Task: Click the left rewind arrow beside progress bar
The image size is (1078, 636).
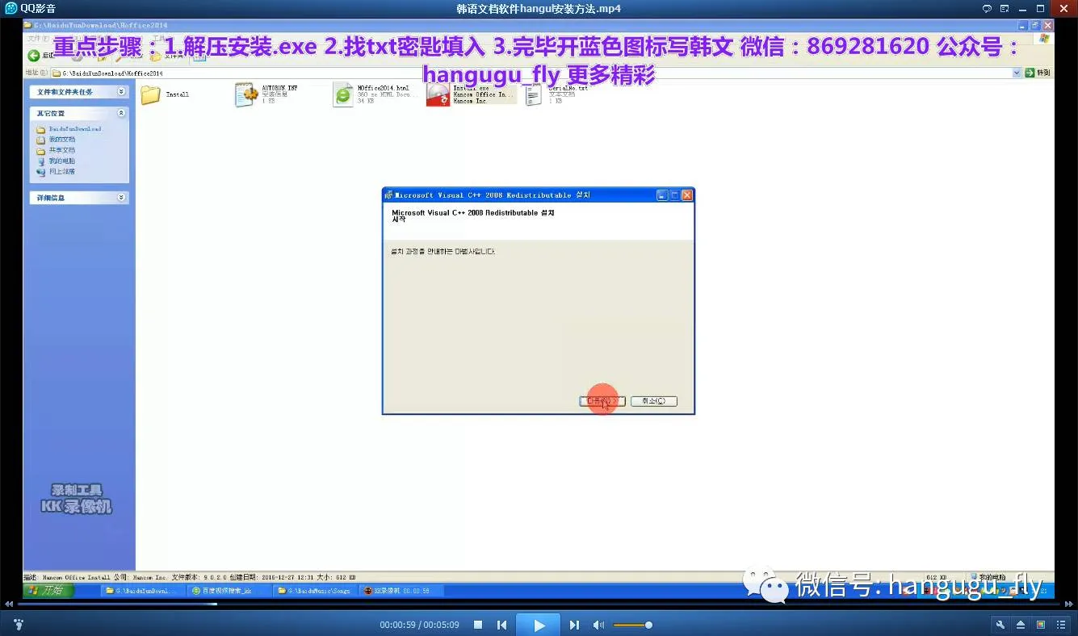Action: (x=9, y=604)
